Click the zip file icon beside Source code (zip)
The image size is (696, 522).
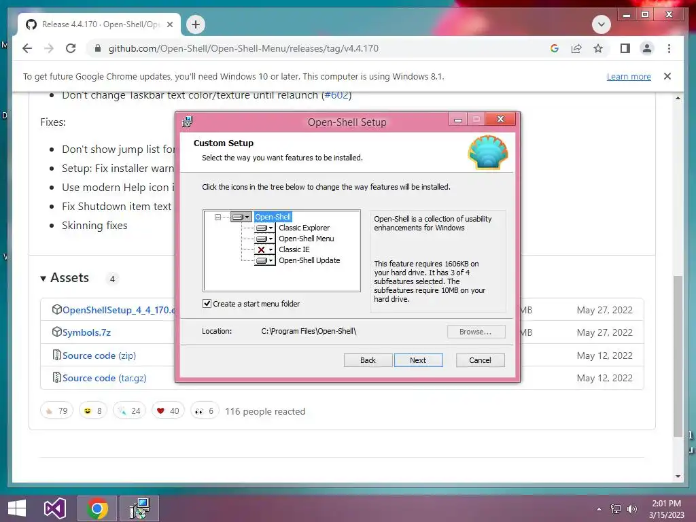57,355
